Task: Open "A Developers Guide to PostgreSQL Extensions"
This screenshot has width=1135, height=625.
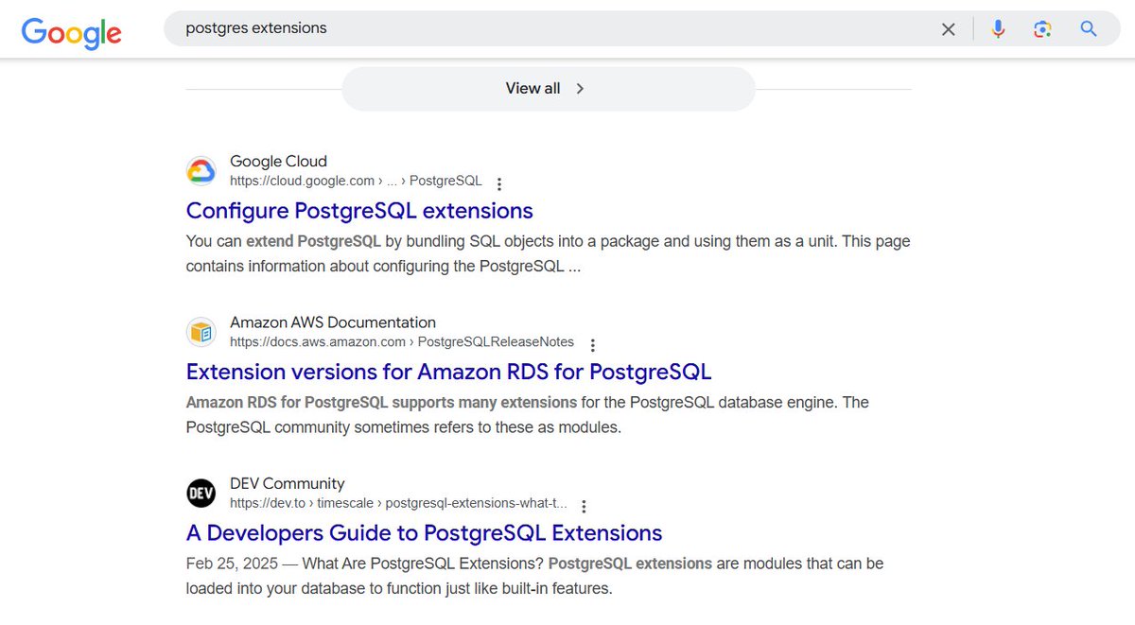Action: (x=424, y=533)
